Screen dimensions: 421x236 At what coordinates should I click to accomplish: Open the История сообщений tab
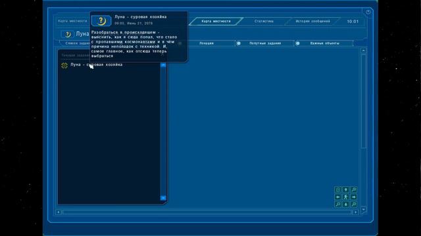point(312,21)
